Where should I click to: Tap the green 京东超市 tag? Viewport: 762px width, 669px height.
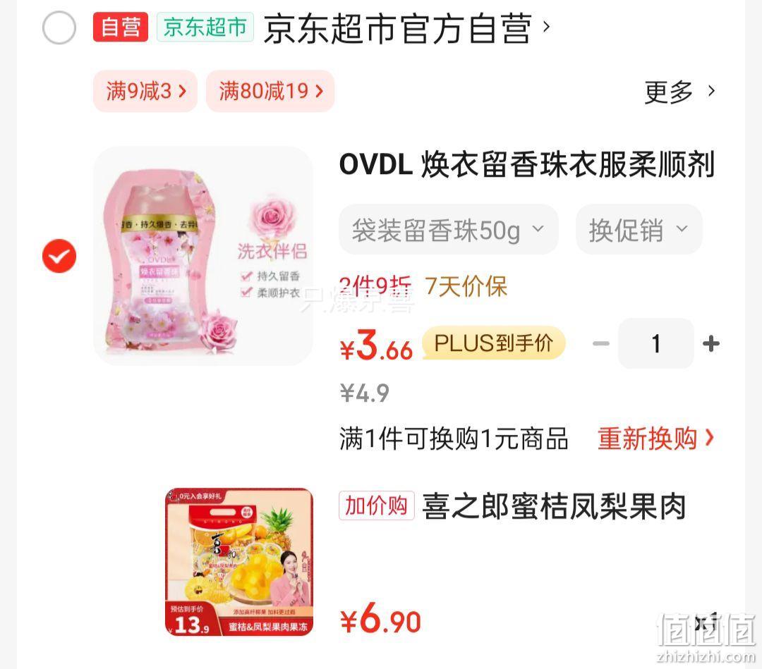click(205, 27)
